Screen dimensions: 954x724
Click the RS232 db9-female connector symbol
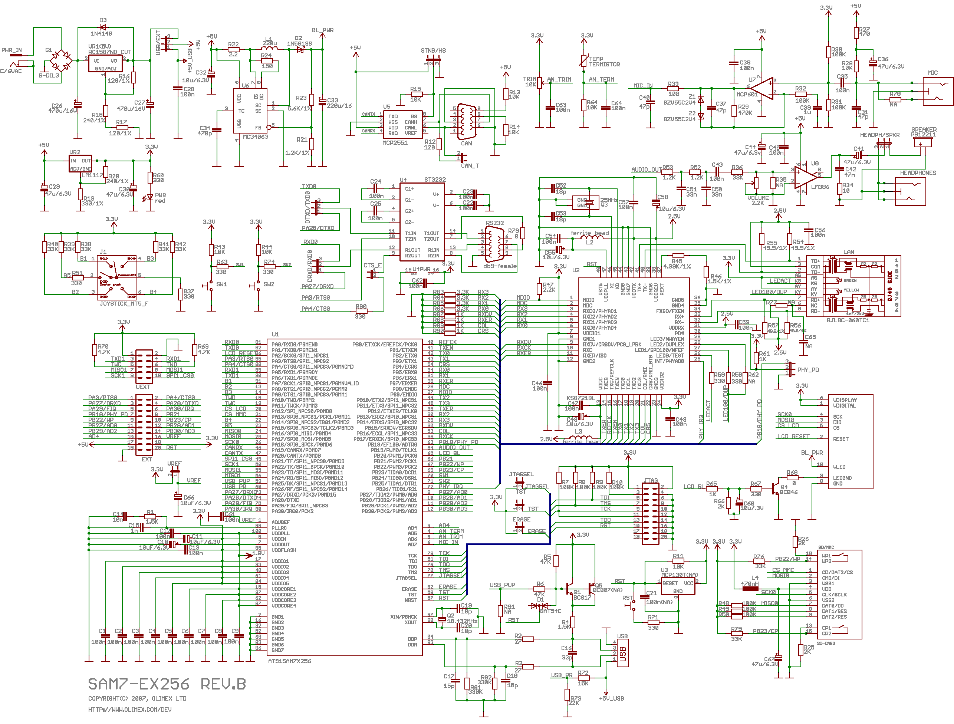(x=495, y=244)
